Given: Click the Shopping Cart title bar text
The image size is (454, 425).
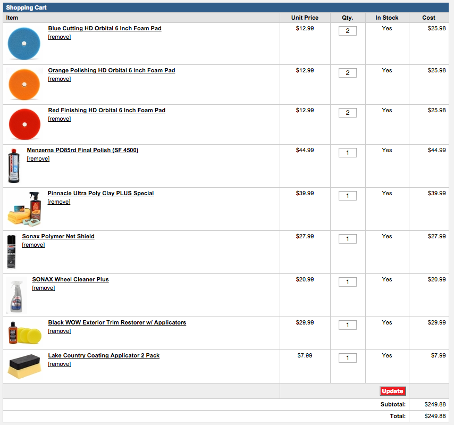Looking at the screenshot, I should 27,8.
